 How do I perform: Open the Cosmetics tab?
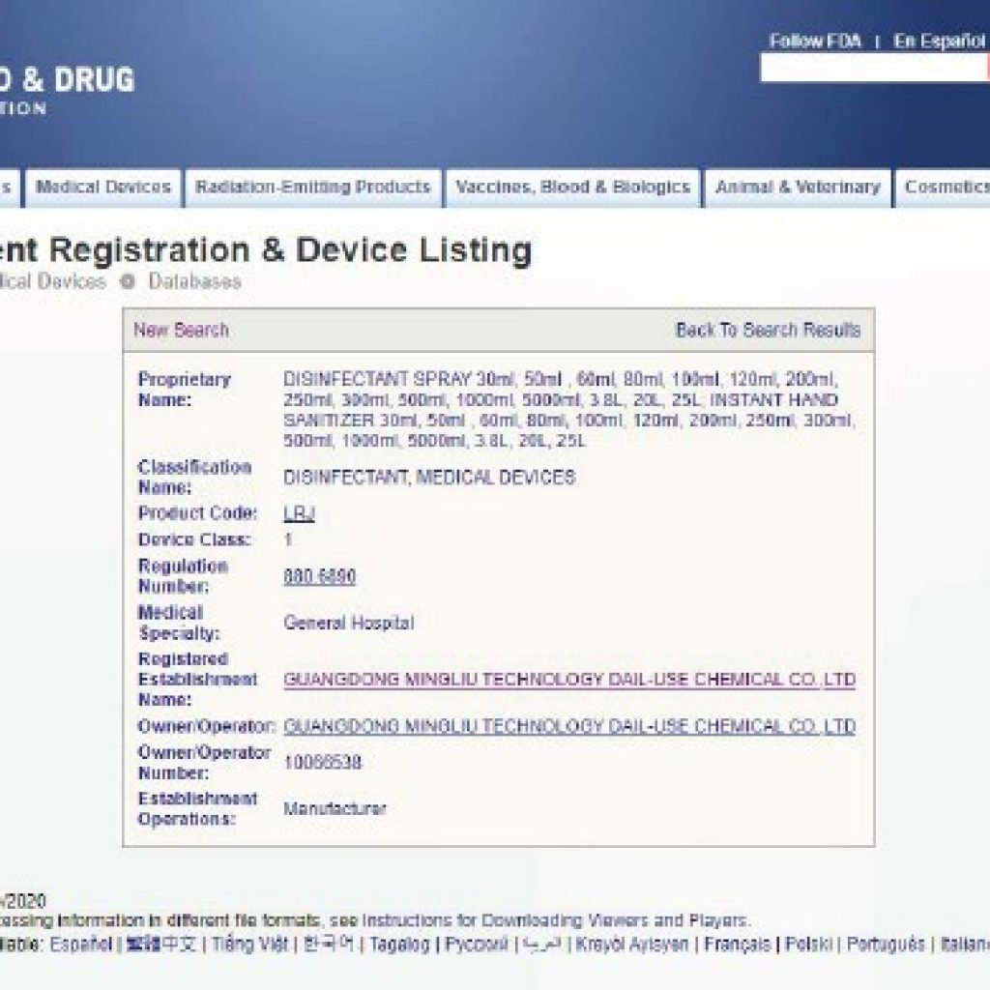click(x=946, y=188)
